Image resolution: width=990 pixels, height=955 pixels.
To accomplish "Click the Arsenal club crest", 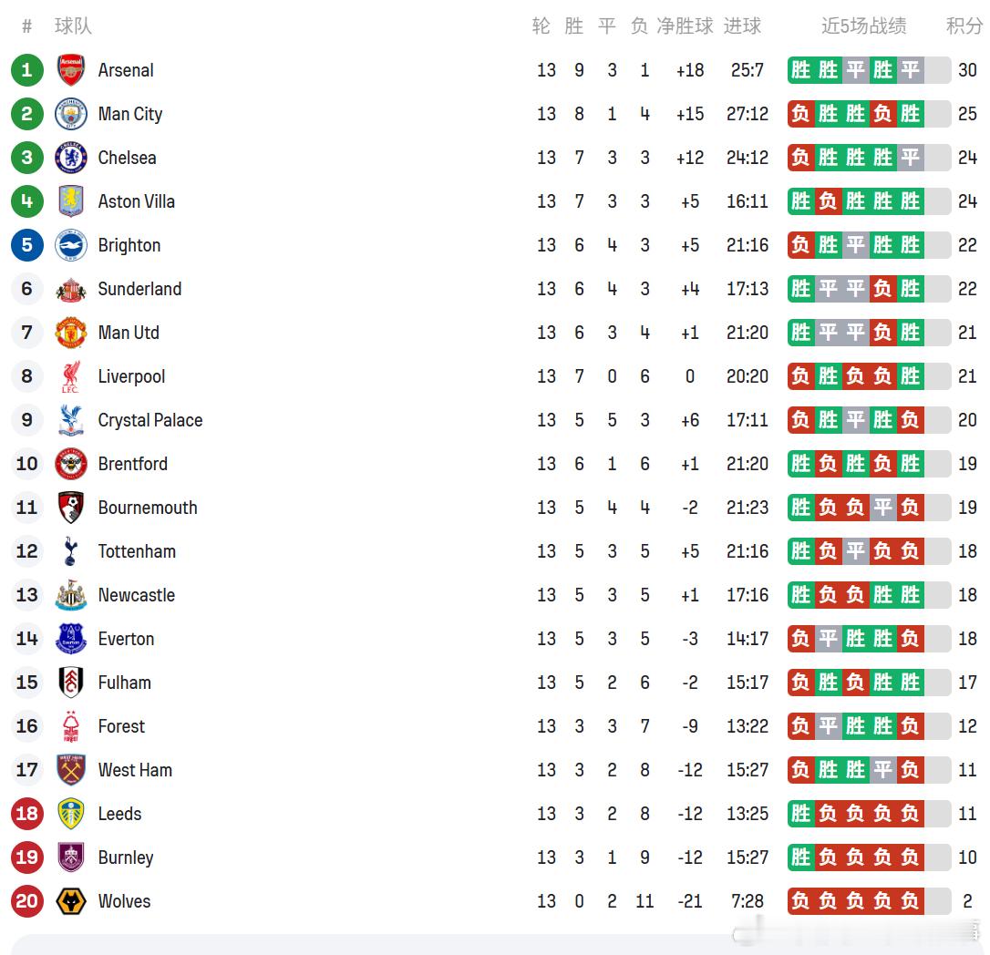I will [x=71, y=70].
